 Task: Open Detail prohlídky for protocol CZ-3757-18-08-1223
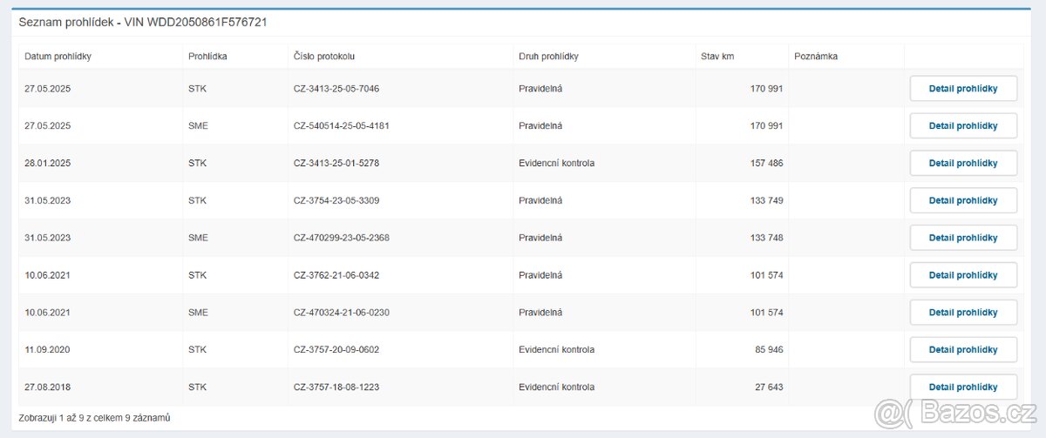(x=963, y=387)
